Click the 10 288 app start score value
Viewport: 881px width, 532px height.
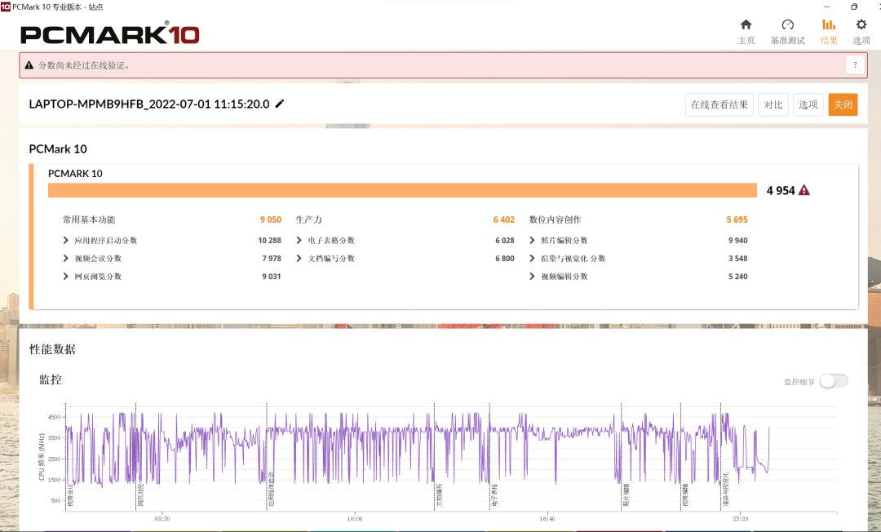pos(270,241)
